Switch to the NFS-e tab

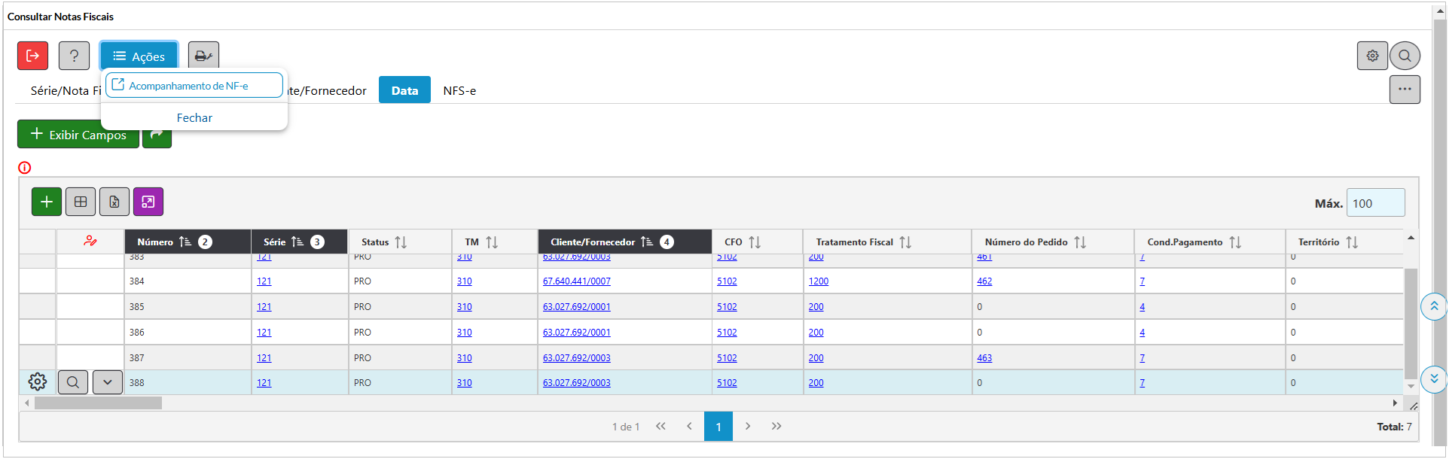(459, 90)
